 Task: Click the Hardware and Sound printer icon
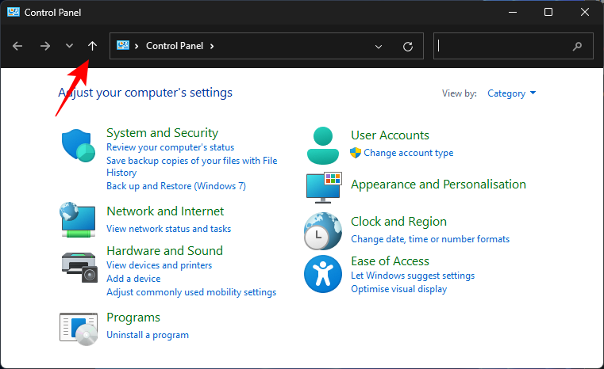coord(78,264)
